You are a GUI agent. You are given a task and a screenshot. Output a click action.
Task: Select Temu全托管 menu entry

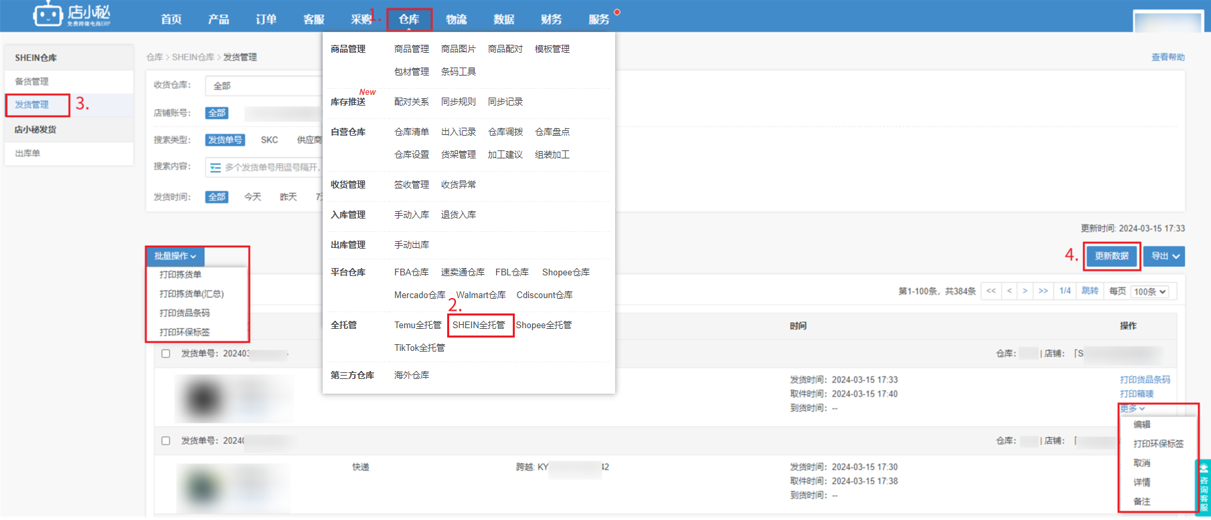click(418, 325)
